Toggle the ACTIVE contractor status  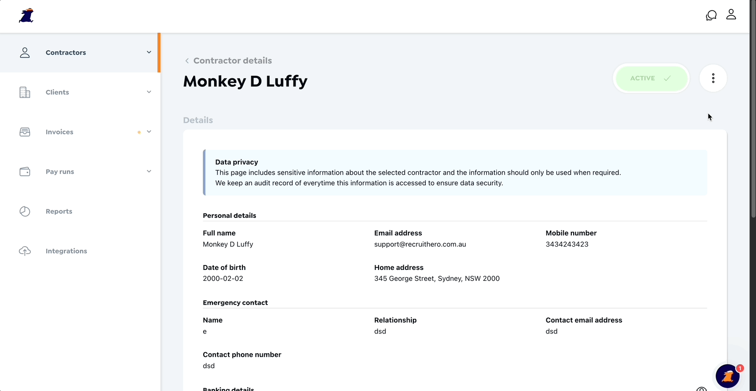[x=651, y=78]
